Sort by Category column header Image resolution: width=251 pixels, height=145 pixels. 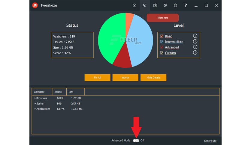pyautogui.click(x=42, y=92)
